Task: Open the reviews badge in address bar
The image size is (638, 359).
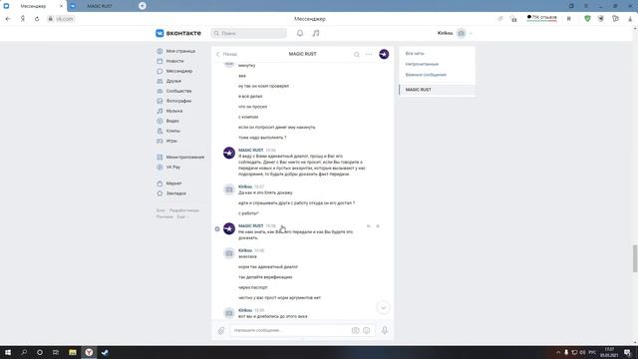Action: pos(541,18)
